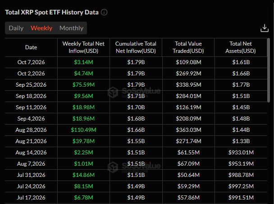
Task: Click the $1.70B cumulative inflow cell
Action: tap(136, 107)
